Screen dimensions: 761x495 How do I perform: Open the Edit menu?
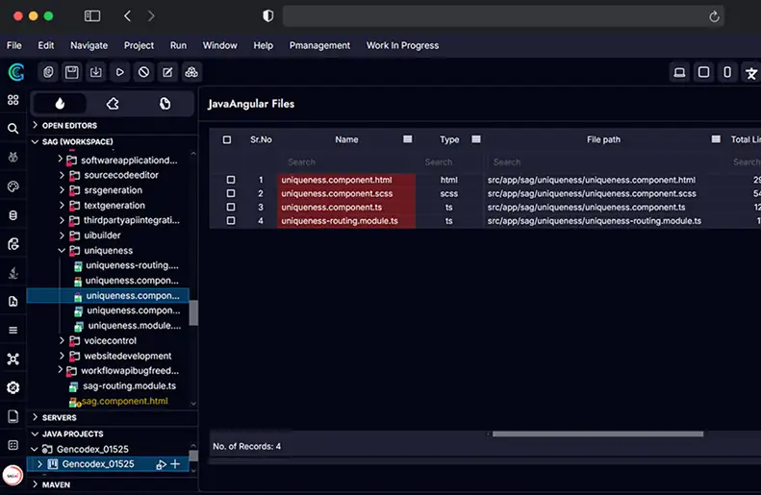(46, 45)
